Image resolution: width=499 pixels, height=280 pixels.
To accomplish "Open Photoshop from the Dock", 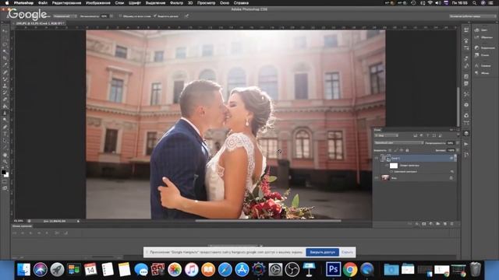I will [333, 270].
